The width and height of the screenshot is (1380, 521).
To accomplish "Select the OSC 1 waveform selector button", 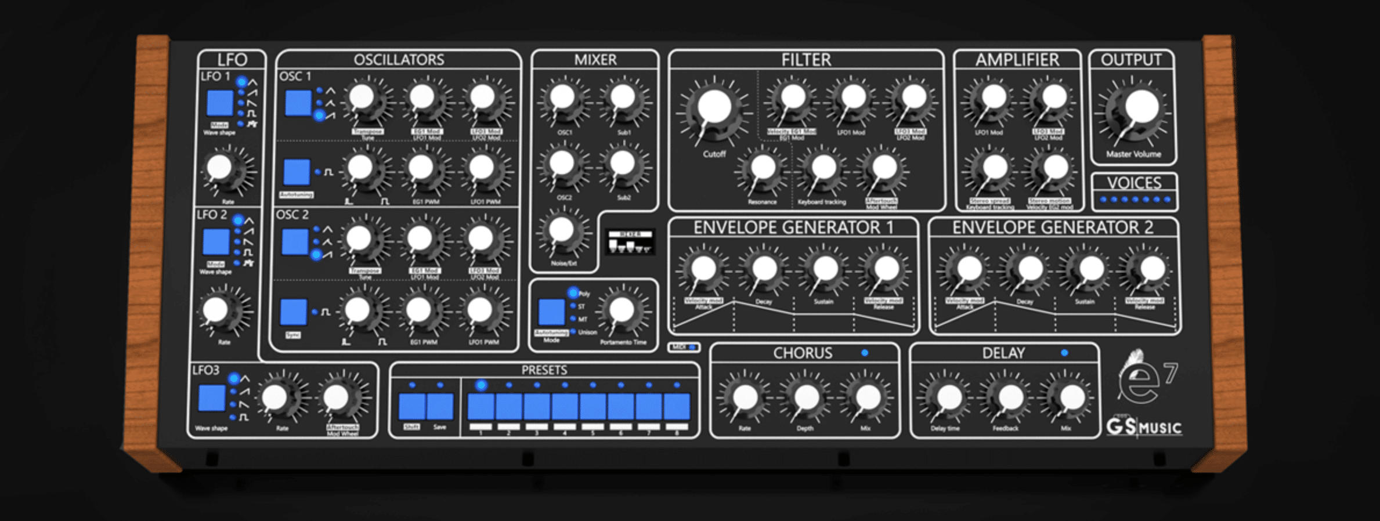I will 298,103.
